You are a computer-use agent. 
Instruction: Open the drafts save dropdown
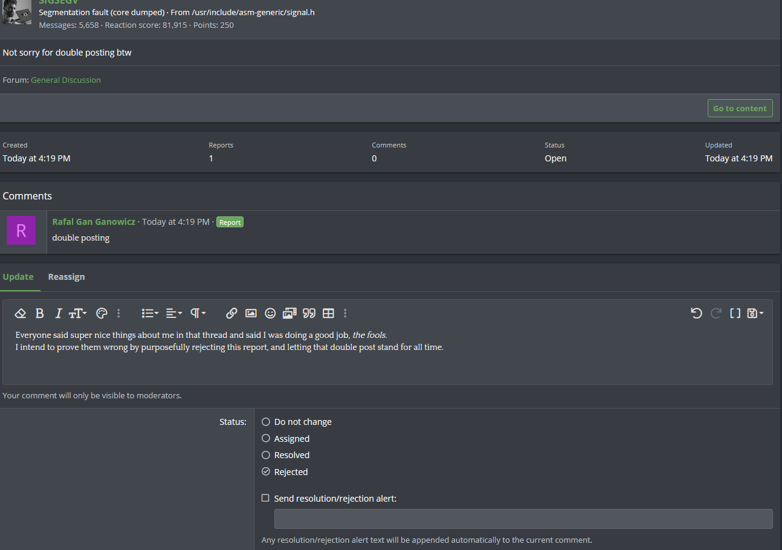point(755,313)
